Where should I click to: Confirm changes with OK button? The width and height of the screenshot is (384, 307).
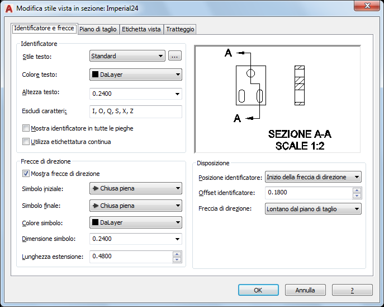(258, 290)
